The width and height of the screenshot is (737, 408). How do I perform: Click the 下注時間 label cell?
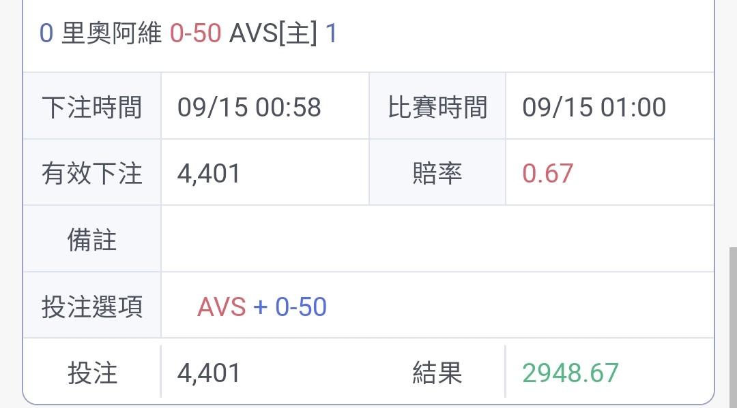tap(91, 106)
